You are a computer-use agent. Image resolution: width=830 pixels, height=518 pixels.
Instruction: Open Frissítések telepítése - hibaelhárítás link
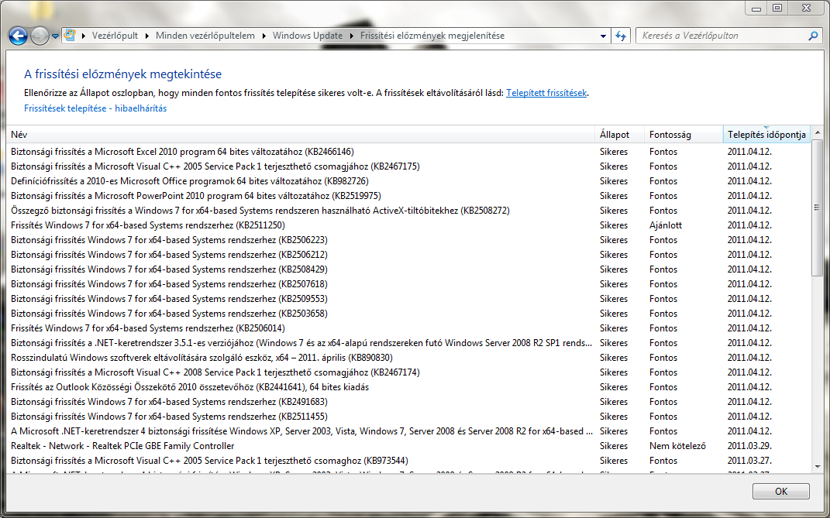pyautogui.click(x=95, y=108)
